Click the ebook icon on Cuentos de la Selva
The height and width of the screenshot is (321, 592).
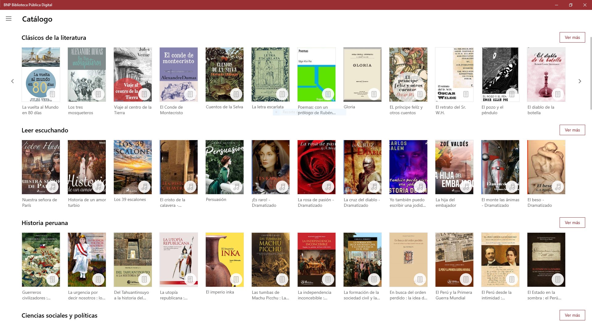click(x=236, y=94)
